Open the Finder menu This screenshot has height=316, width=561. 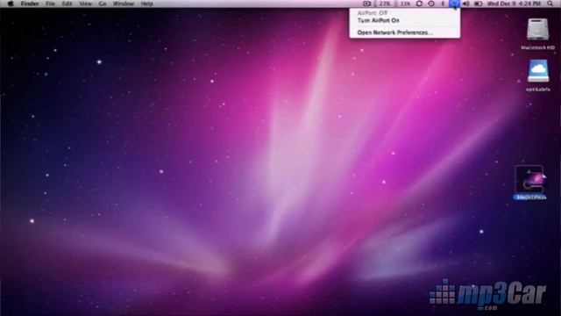tap(30, 4)
